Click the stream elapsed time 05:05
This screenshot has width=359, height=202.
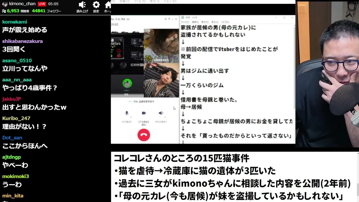[x=53, y=4]
